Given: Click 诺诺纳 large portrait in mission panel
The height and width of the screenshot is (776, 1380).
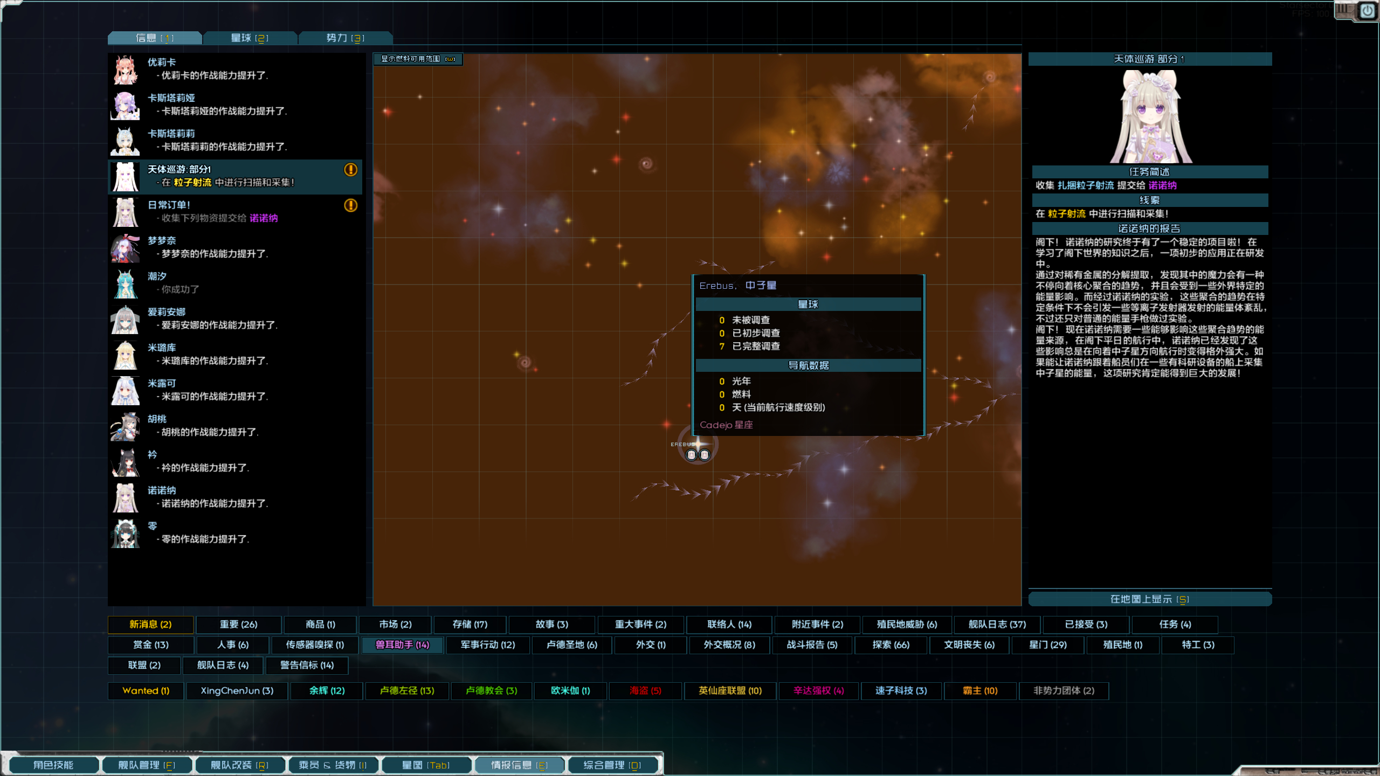Looking at the screenshot, I should point(1150,117).
